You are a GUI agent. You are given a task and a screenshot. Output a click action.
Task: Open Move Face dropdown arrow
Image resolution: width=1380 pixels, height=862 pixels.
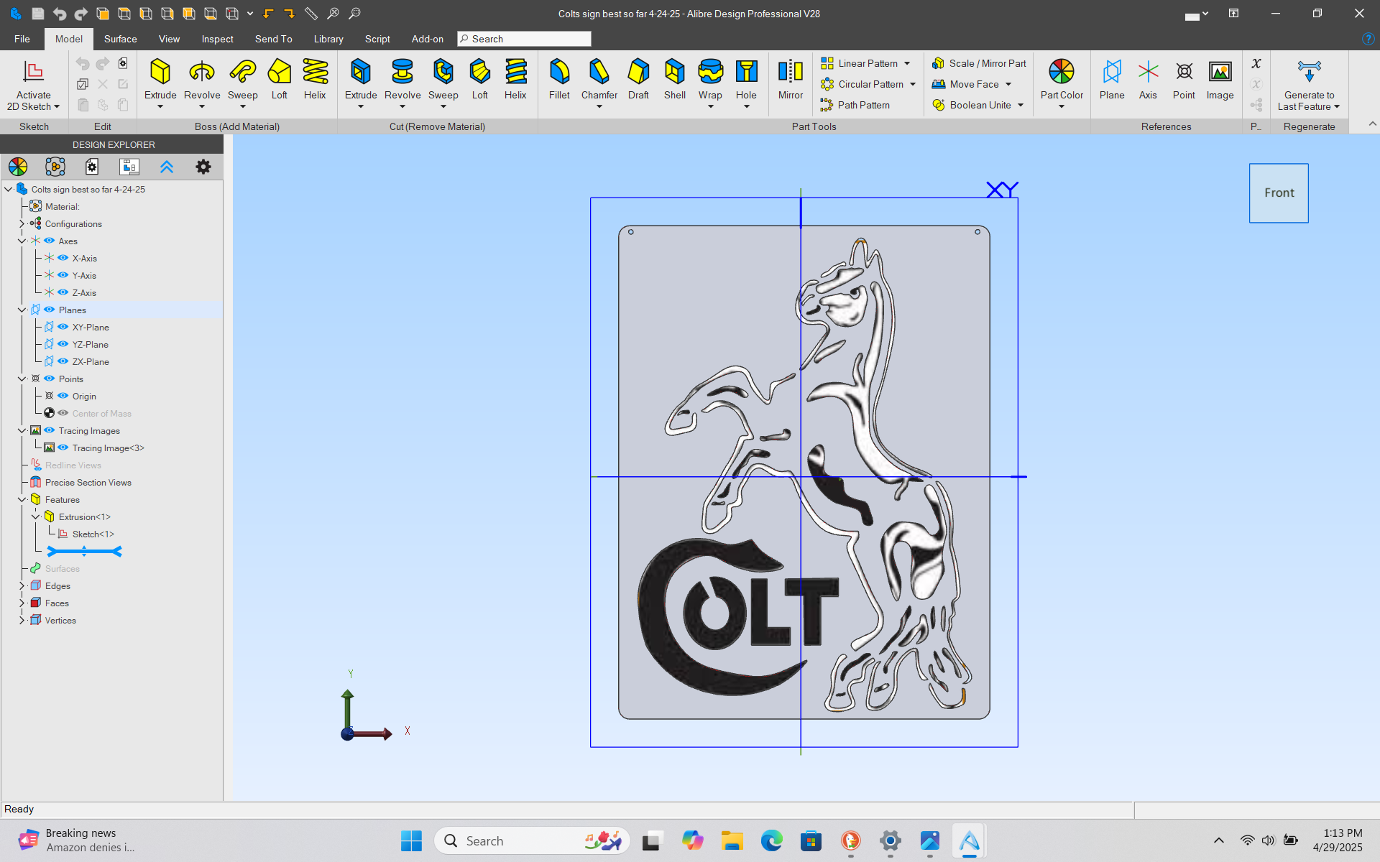pyautogui.click(x=1008, y=84)
